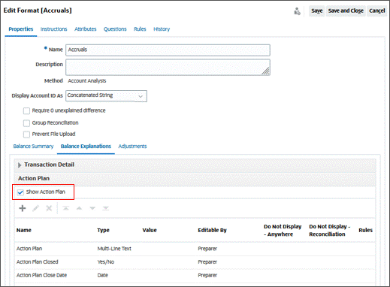Add a new action plan attribute

[x=23, y=208]
